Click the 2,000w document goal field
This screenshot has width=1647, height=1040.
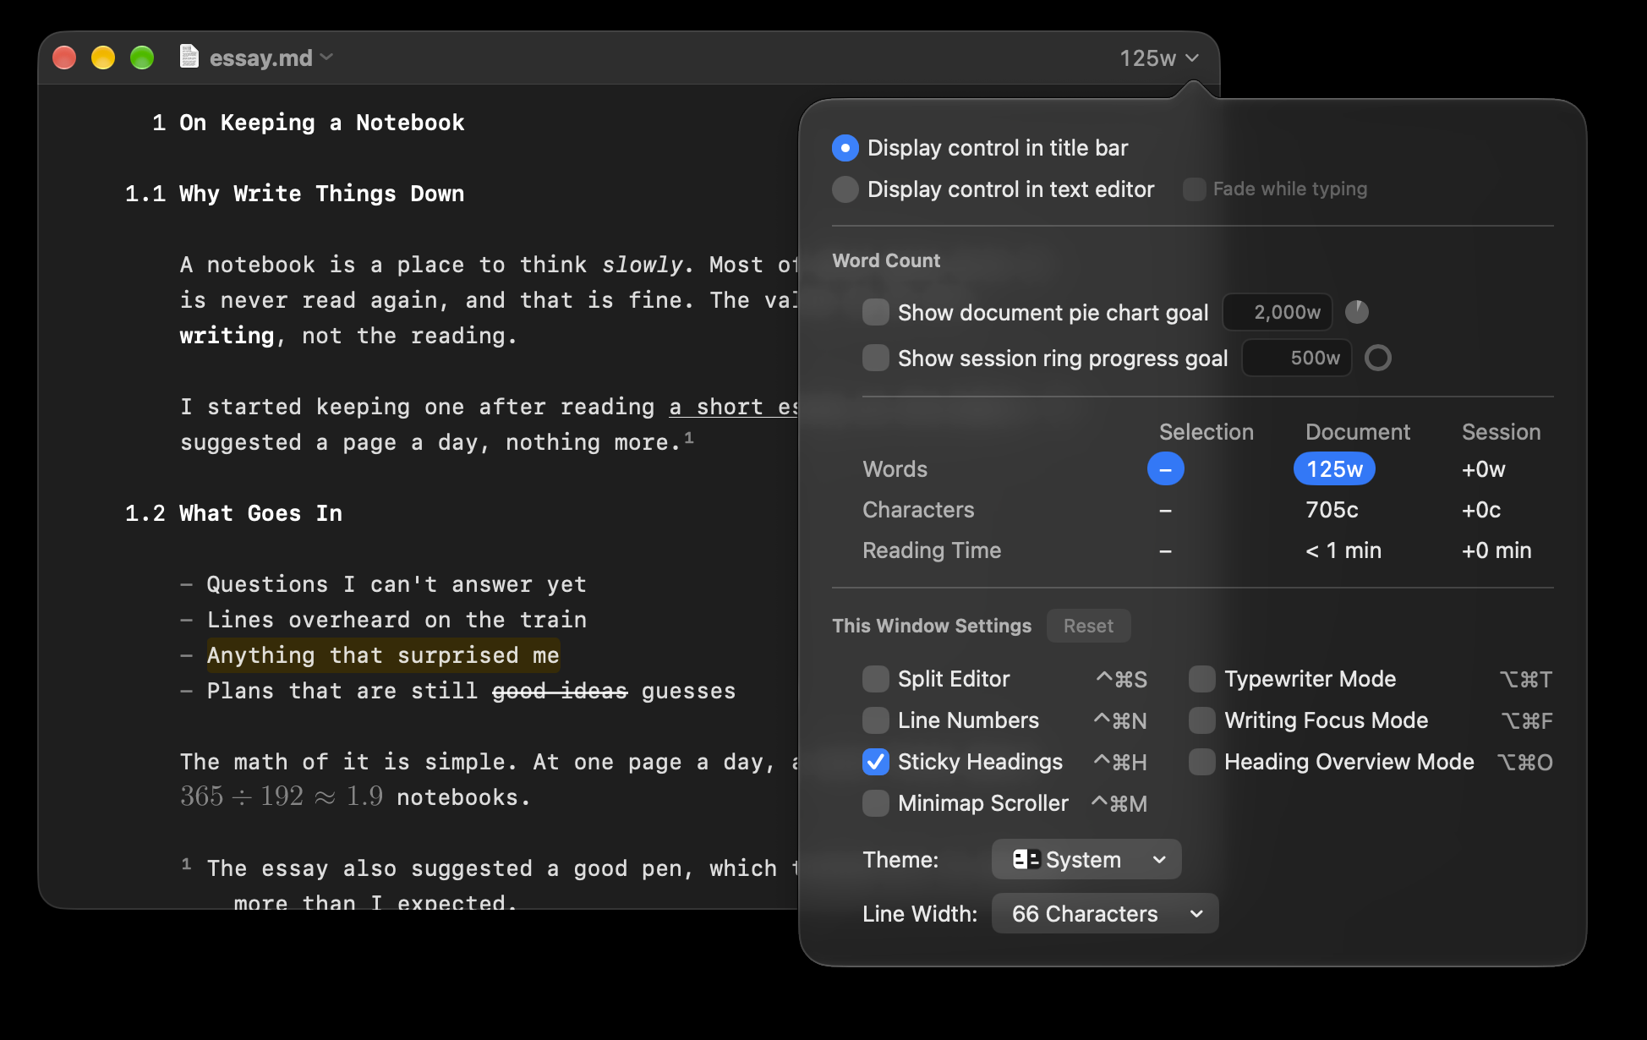coord(1278,312)
